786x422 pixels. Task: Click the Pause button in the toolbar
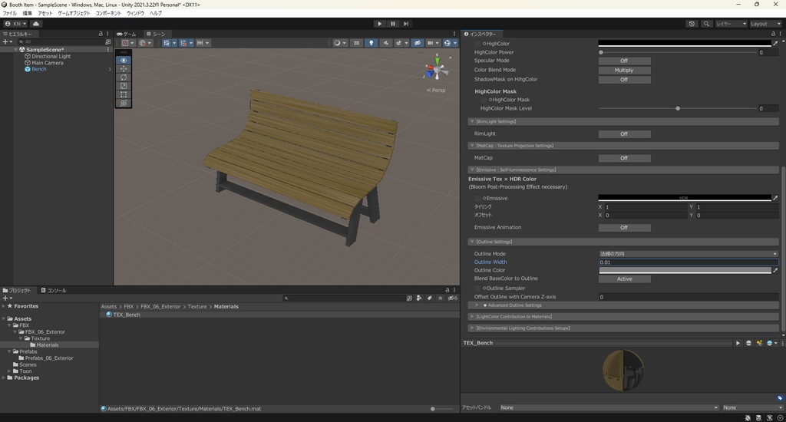393,24
